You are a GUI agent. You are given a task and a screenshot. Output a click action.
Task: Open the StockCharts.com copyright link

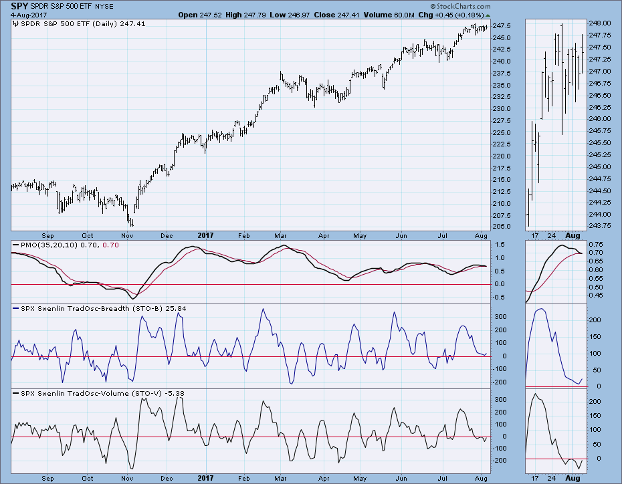tap(460, 6)
